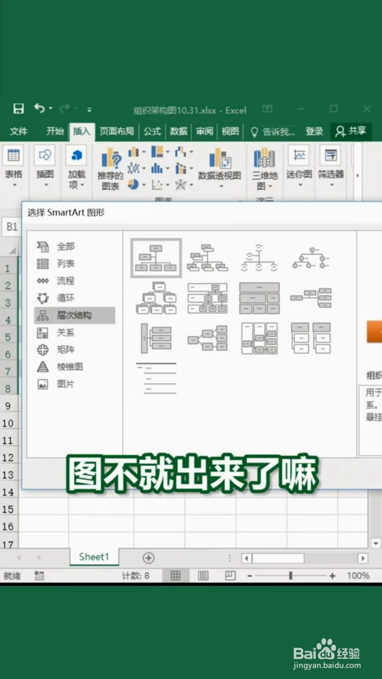Image resolution: width=382 pixels, height=679 pixels.
Task: Click the 100% zoom level
Action: 358,576
